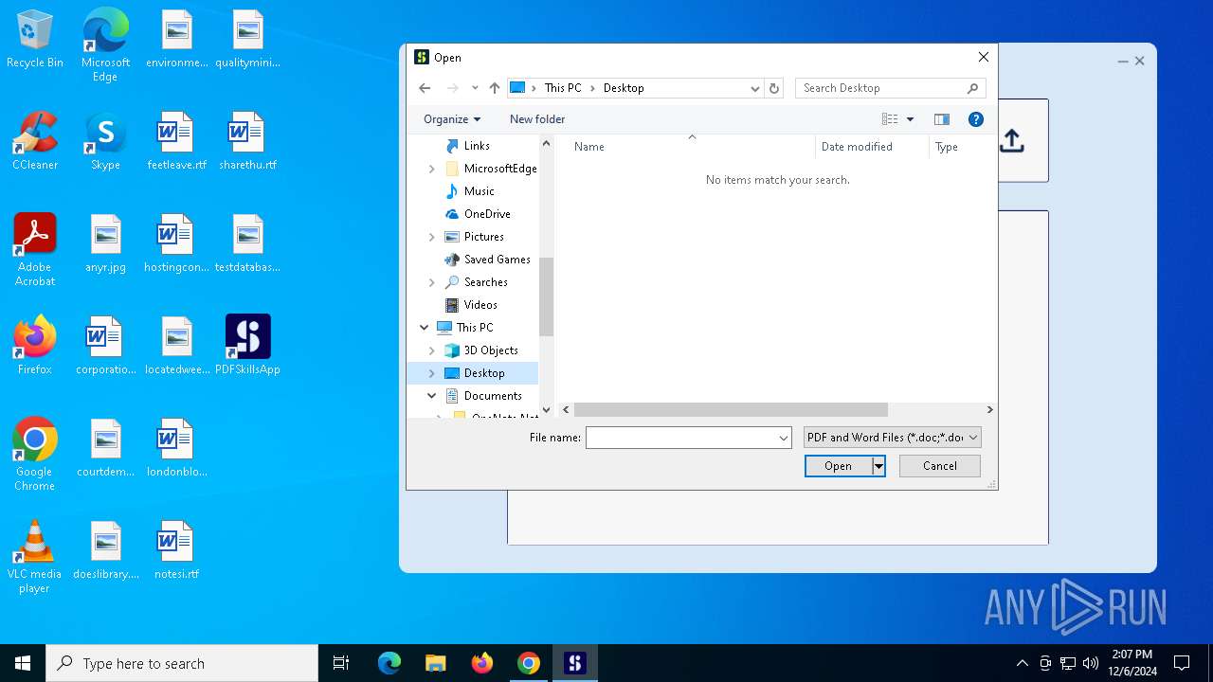Open the recent locations dropdown arrow

[475, 88]
